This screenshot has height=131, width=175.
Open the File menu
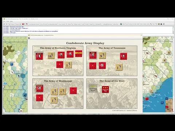click(x=4, y=21)
